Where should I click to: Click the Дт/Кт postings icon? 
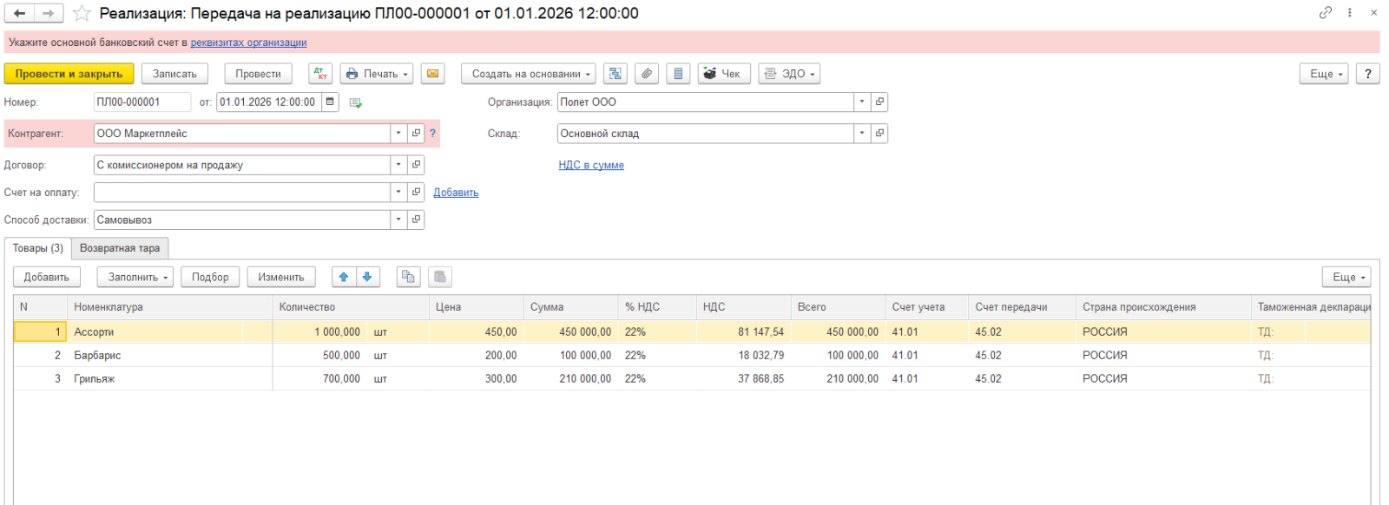[320, 74]
